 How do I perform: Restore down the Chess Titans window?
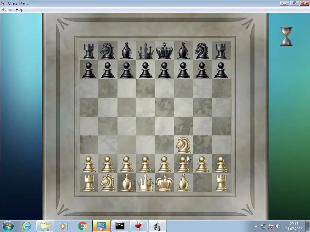click(x=295, y=3)
